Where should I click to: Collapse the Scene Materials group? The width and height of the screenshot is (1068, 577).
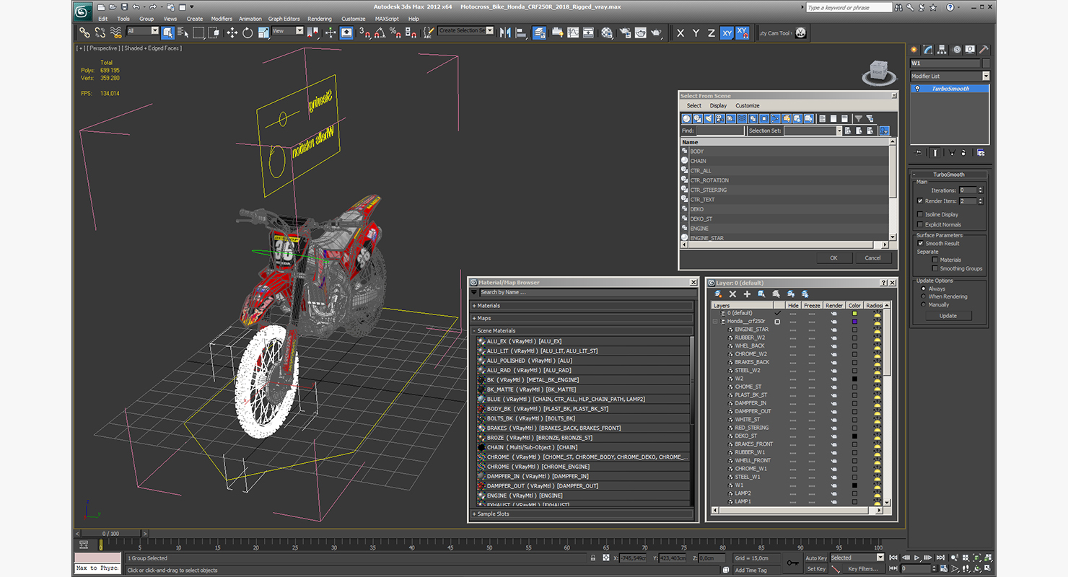coord(581,330)
